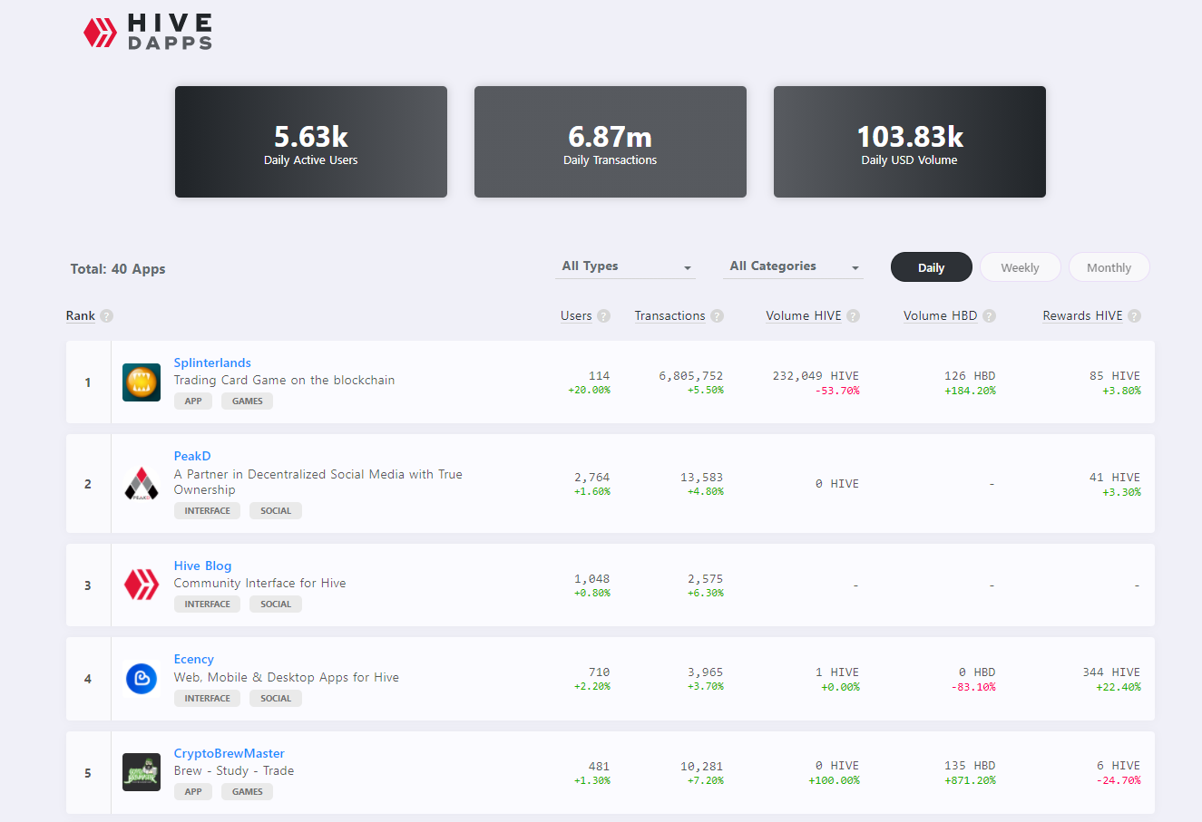Click the APP tag under Splinterlands
The height and width of the screenshot is (822, 1202).
pyautogui.click(x=193, y=401)
